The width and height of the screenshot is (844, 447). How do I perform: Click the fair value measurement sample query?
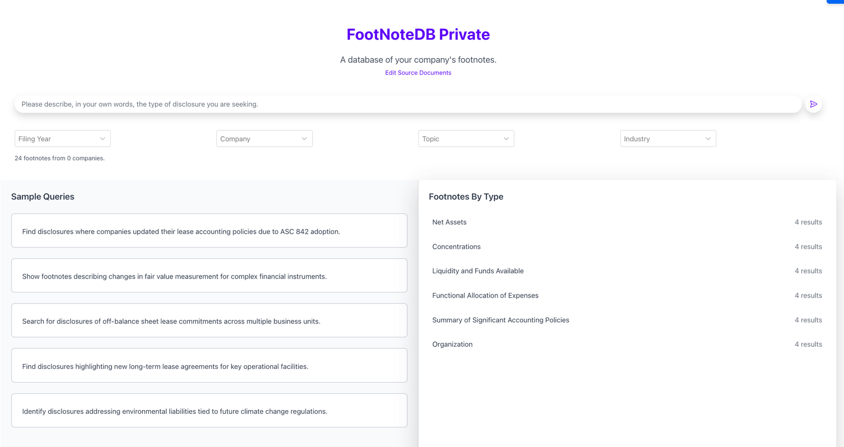(x=209, y=275)
